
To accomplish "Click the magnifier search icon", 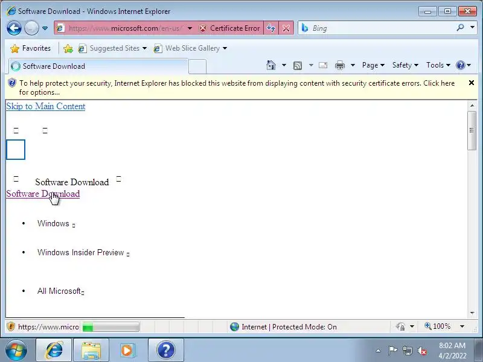I will (x=460, y=28).
